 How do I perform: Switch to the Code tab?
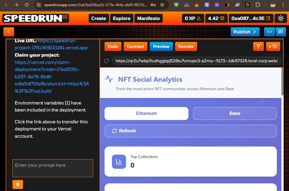[x=113, y=46]
